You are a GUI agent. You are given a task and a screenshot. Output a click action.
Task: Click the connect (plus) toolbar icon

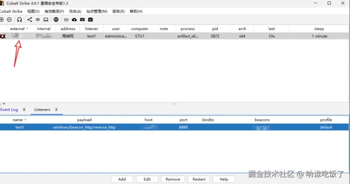point(2,20)
